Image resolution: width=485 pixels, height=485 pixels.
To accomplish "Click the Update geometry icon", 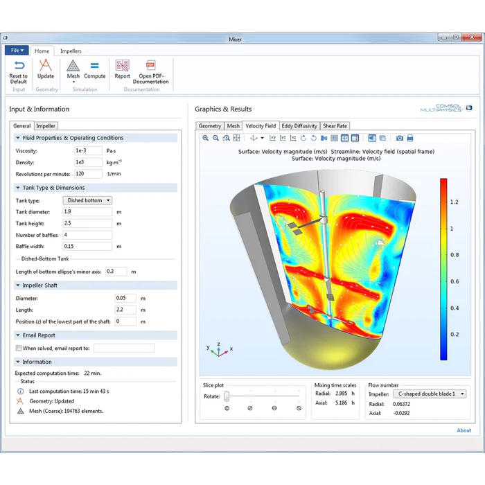I will [x=45, y=65].
